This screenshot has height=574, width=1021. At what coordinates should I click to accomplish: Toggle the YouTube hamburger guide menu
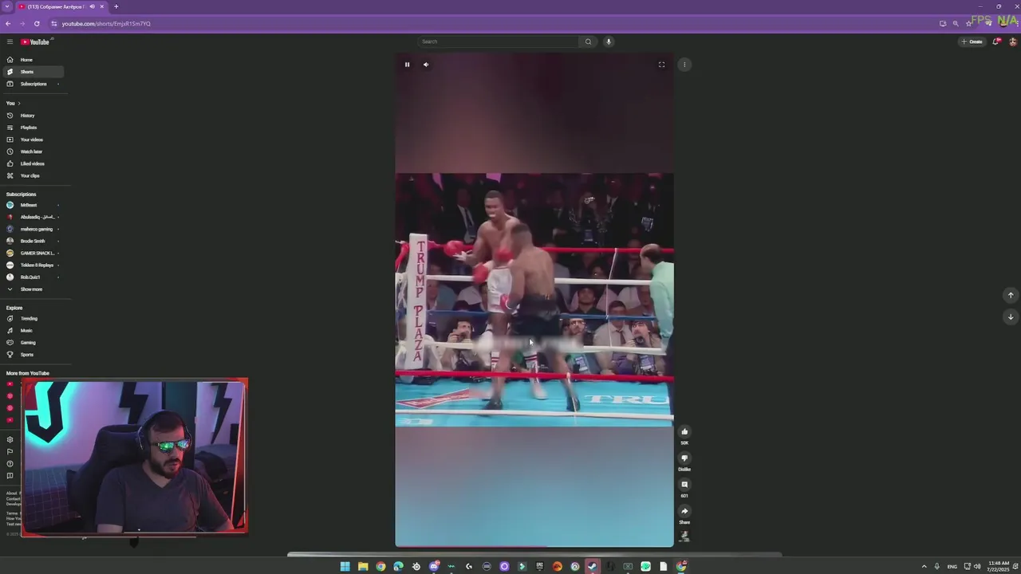pyautogui.click(x=10, y=41)
